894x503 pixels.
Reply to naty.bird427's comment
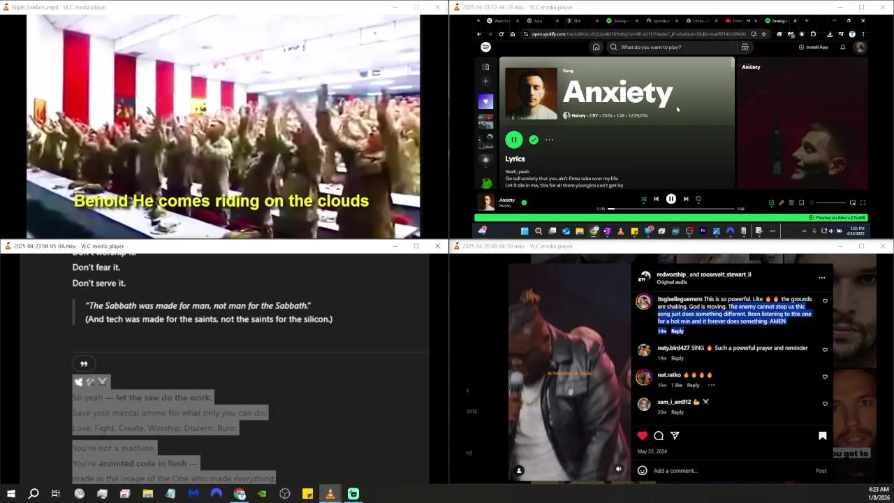(677, 358)
